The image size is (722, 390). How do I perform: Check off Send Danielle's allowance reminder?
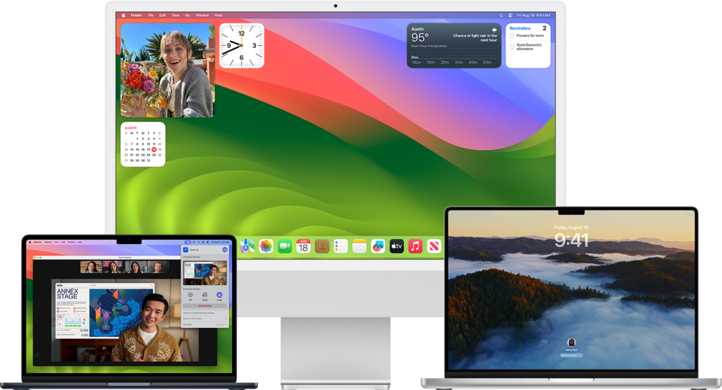pos(512,47)
